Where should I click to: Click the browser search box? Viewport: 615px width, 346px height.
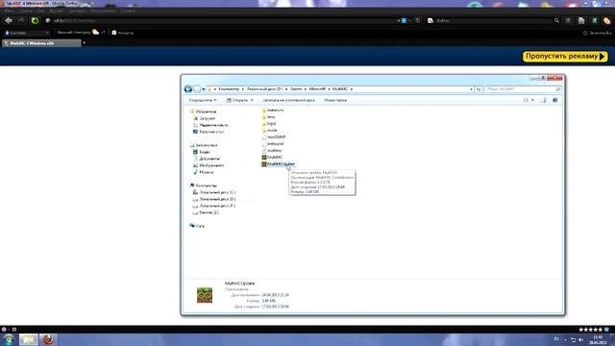(494, 20)
